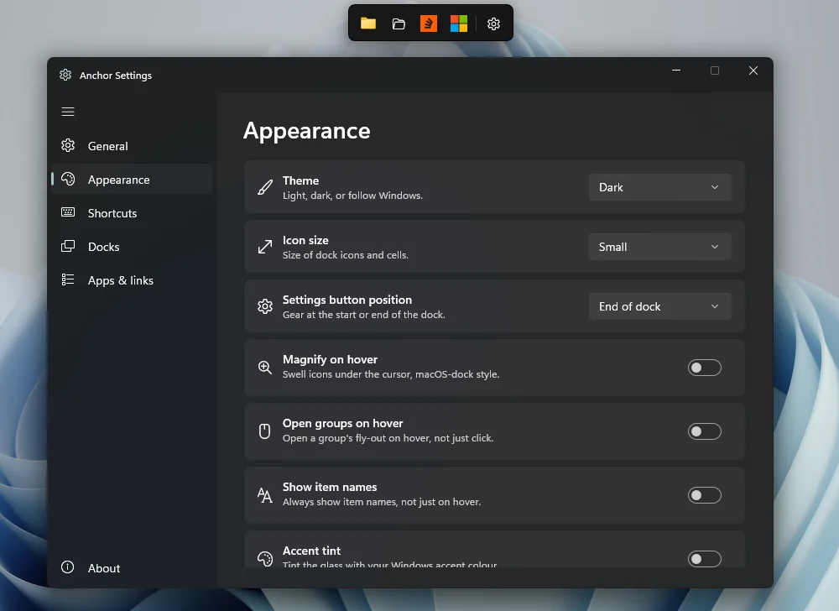Open the Shortcuts settings page
This screenshot has width=839, height=611.
[132, 213]
